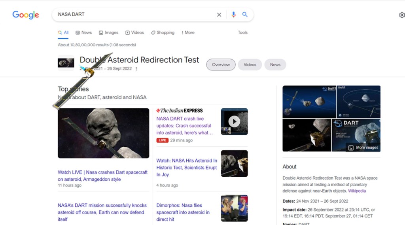
Task: Open the Tools menu
Action: pos(242,32)
